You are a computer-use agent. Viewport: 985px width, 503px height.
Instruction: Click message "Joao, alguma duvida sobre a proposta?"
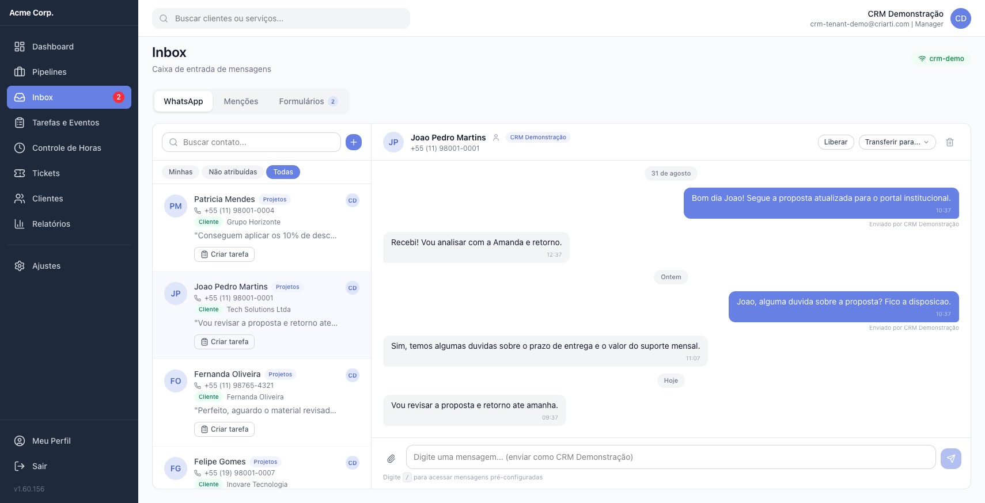pyautogui.click(x=844, y=307)
